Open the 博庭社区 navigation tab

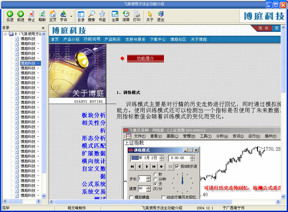click(x=178, y=39)
